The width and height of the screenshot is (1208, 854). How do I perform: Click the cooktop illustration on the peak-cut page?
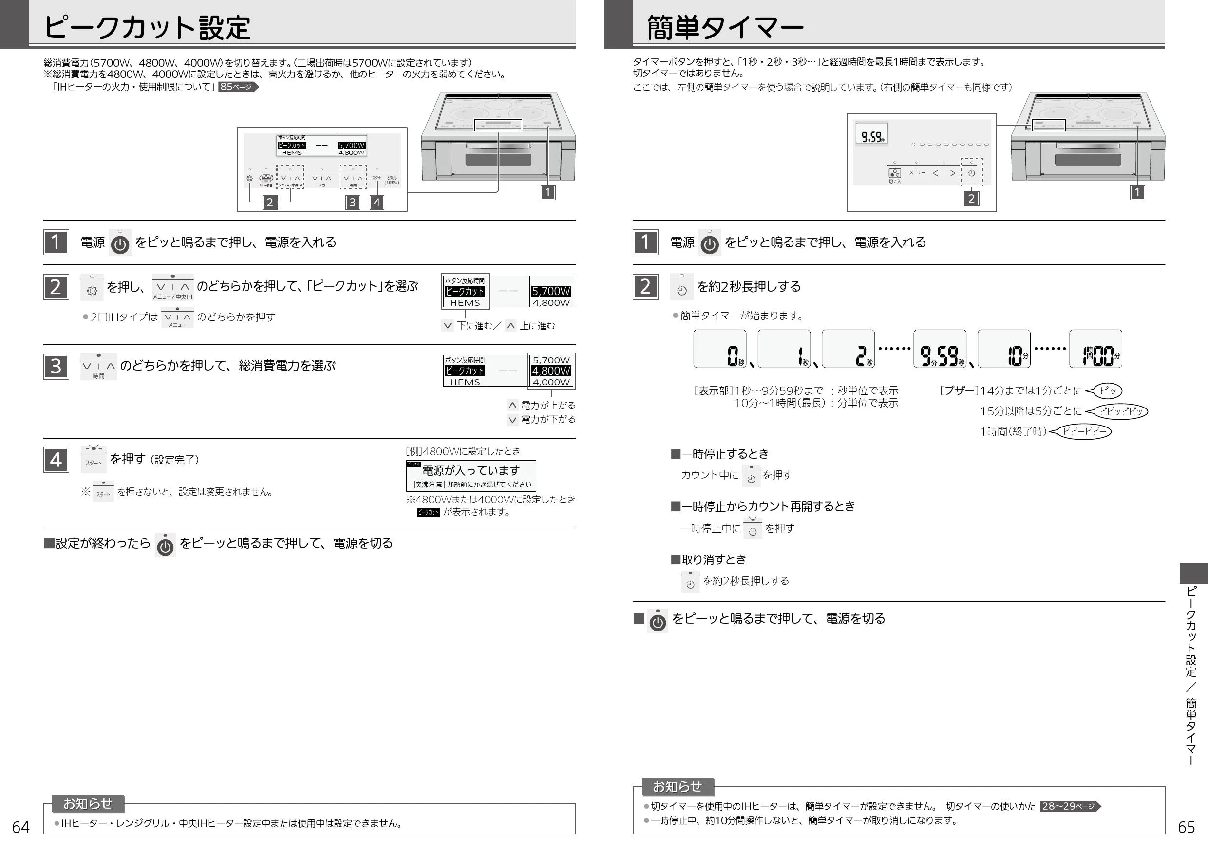point(498,136)
